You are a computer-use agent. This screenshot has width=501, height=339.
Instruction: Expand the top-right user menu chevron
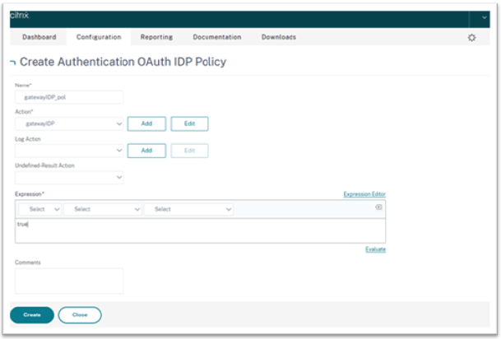(x=483, y=16)
